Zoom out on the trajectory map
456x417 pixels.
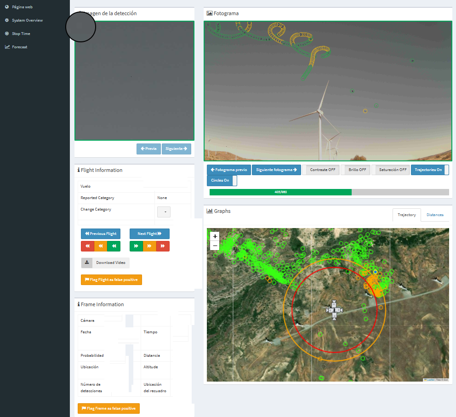point(215,246)
